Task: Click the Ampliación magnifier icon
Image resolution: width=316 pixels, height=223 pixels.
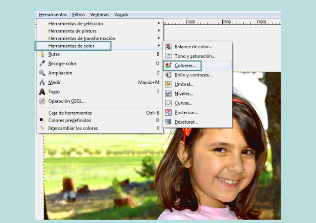Action: (x=42, y=73)
